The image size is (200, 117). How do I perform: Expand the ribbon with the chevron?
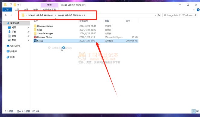click(x=194, y=10)
